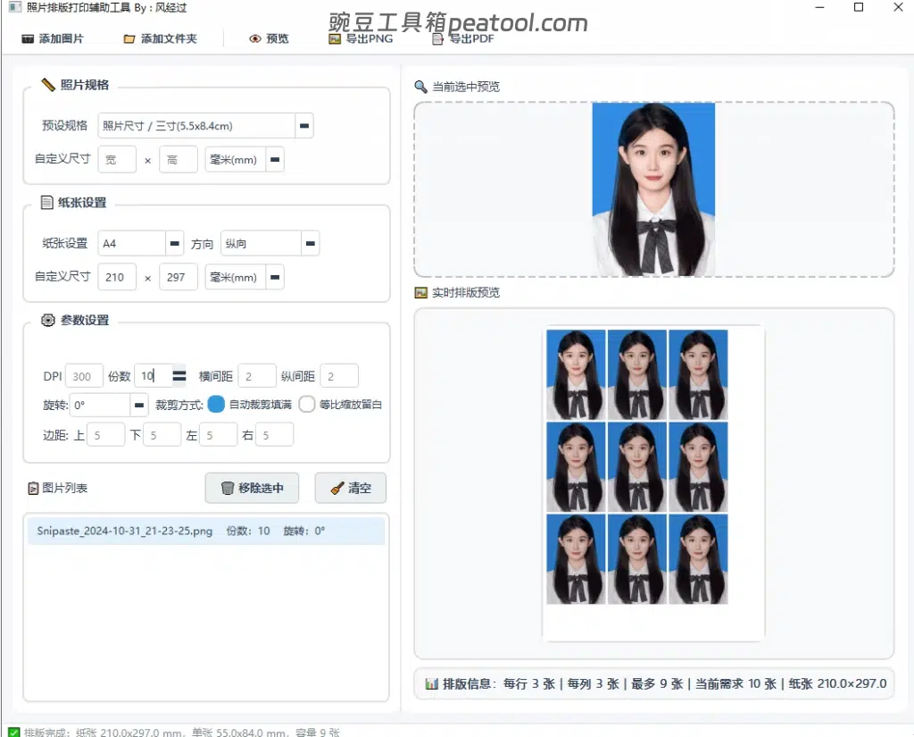Click the broom icon on 清空
This screenshot has width=914, height=737.
coord(337,489)
